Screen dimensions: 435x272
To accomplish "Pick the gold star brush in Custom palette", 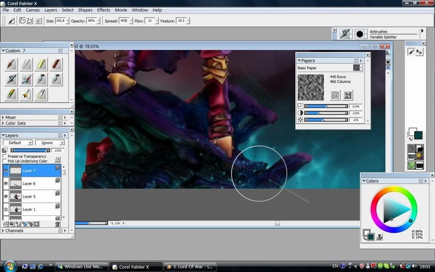I will [26, 94].
